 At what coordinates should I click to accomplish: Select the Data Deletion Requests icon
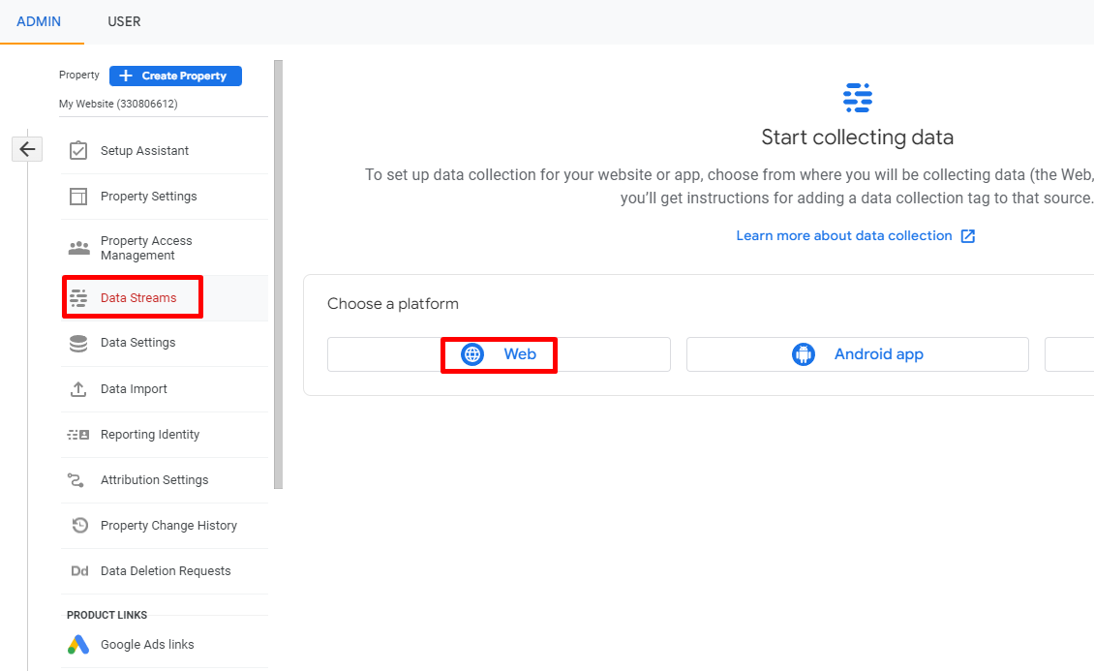(x=79, y=570)
